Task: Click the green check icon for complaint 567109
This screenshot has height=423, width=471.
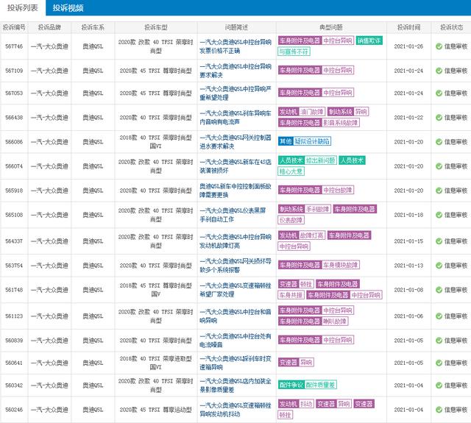Action: click(x=439, y=71)
